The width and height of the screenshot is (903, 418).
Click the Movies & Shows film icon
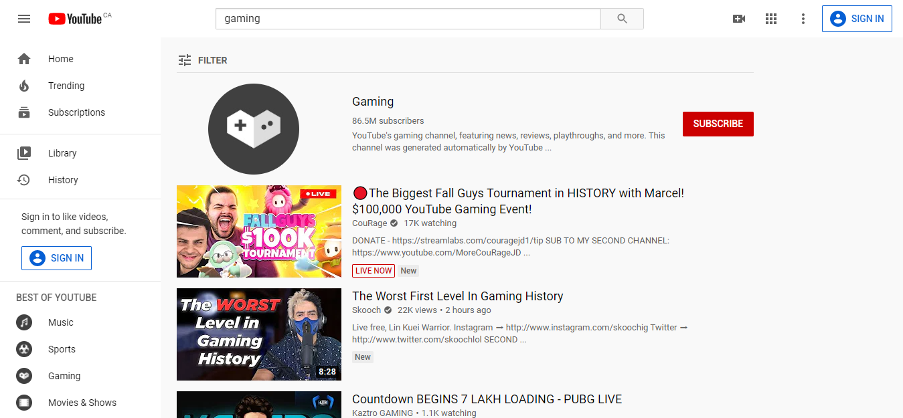[24, 403]
